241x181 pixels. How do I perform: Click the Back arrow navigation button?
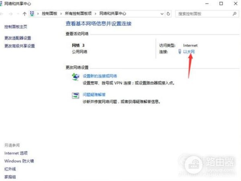[2, 14]
